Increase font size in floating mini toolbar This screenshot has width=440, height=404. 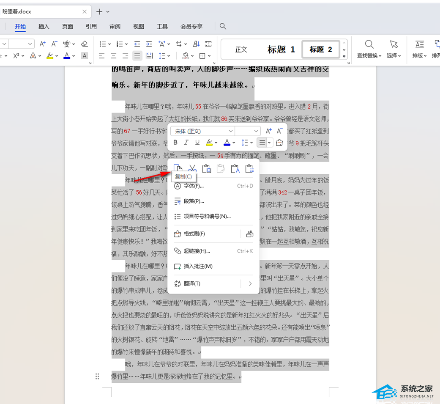(x=268, y=131)
